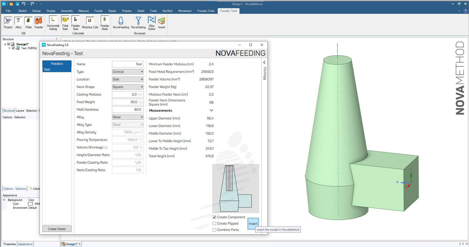Screen dimensions: 469x247
Task: Open the Measure ribbon tab
Action: point(83,11)
